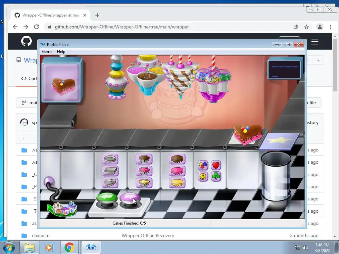The height and width of the screenshot is (254, 339).
Task: Add green clover decoration
Action: [216, 177]
